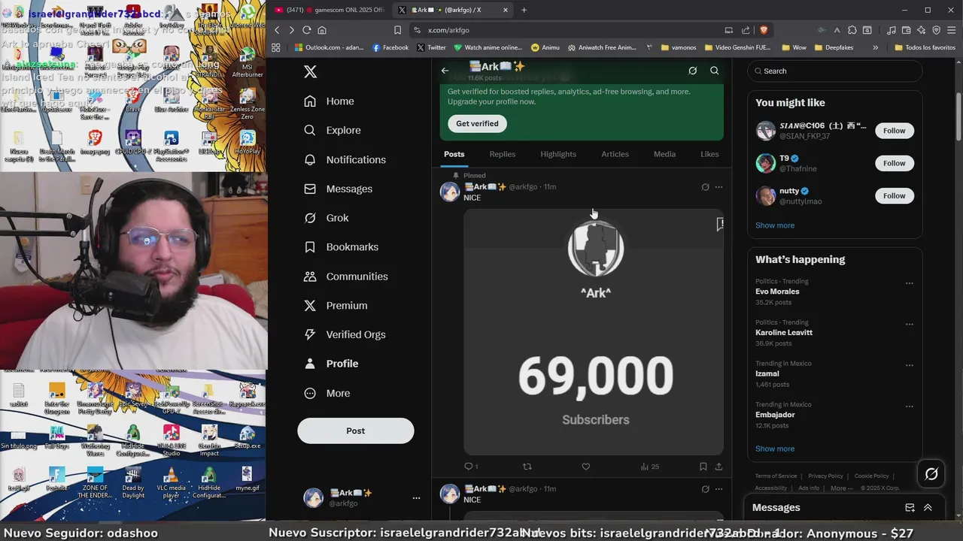Screen dimensions: 963x541
Task: Click Grok explain icon on pinned post
Action: pos(705,187)
